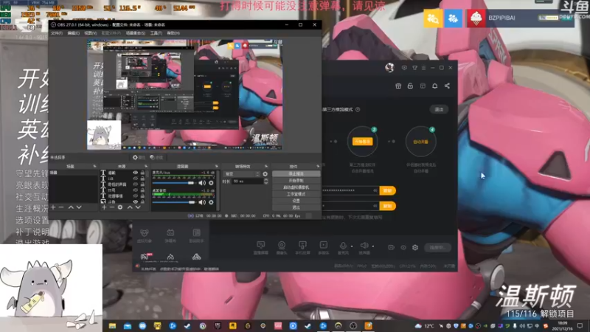
Task: Remove selected source in OBS Sources dock
Action: pos(112,207)
